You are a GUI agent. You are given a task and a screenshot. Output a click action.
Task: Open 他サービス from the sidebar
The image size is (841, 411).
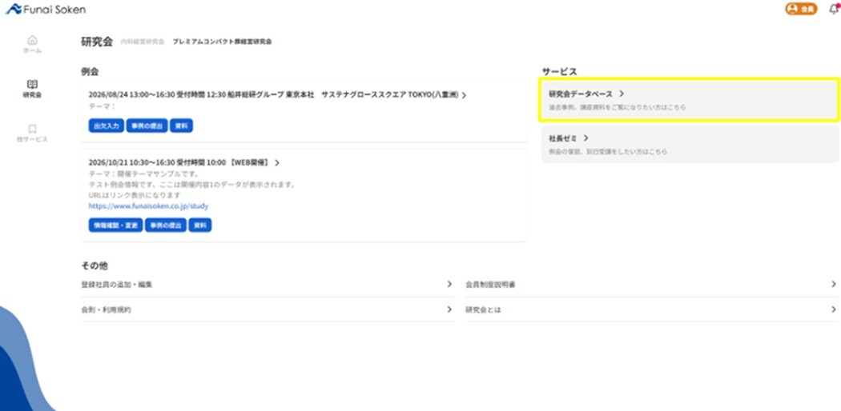[32, 134]
